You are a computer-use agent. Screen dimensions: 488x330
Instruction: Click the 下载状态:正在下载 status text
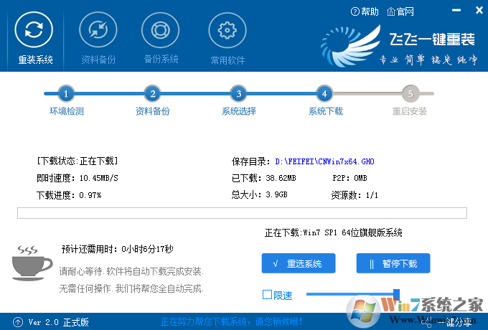pyautogui.click(x=78, y=161)
